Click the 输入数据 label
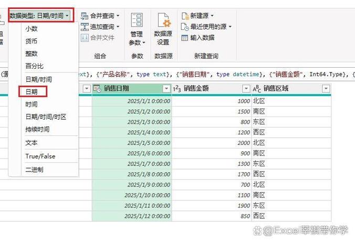The height and width of the screenshot is (243, 355). (202, 38)
